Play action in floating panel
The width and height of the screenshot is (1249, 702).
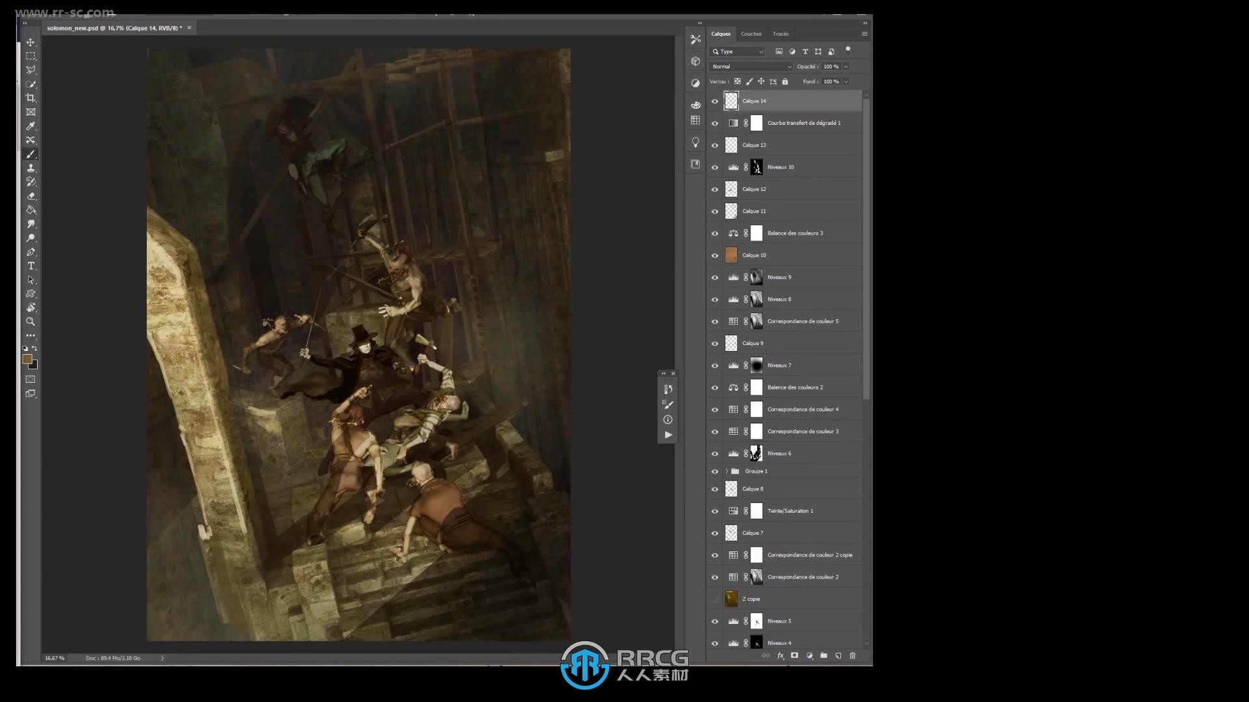[668, 435]
